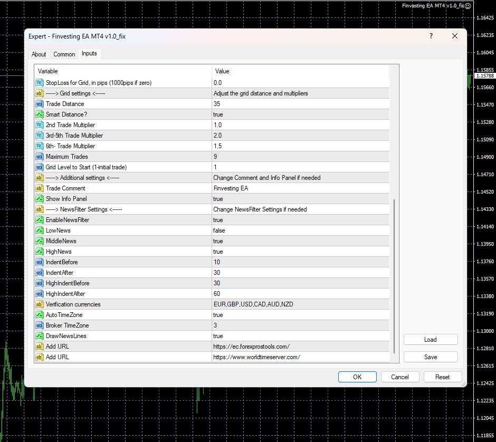
Task: Load a settings file with Load
Action: [430, 340]
